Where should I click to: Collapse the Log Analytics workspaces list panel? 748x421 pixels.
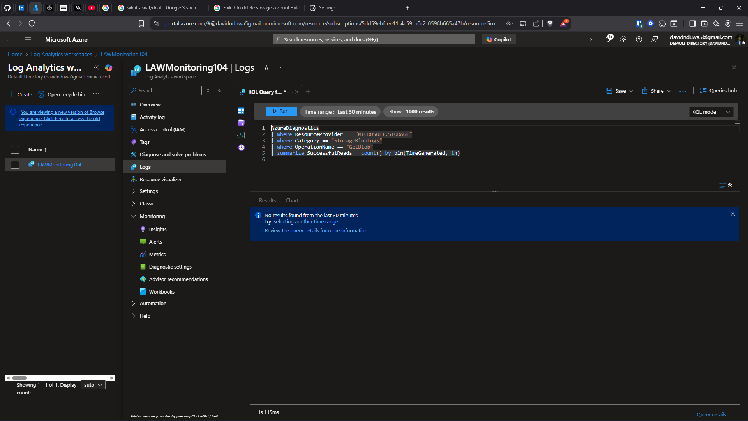point(96,67)
